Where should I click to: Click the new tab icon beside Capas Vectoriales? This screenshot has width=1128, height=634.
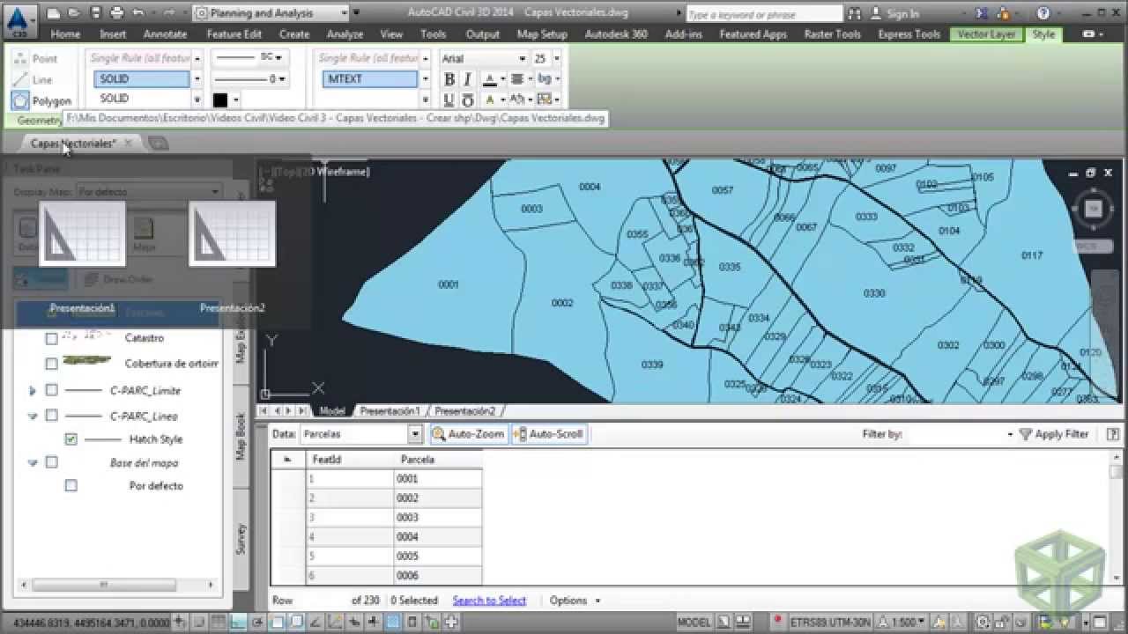157,143
